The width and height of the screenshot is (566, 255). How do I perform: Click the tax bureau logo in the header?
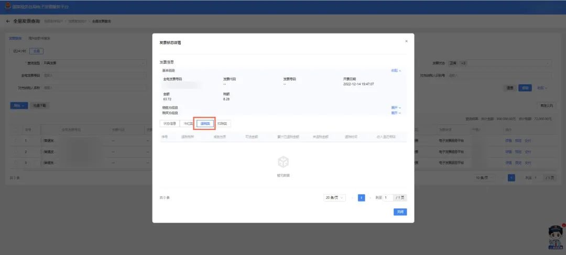tap(7, 6)
